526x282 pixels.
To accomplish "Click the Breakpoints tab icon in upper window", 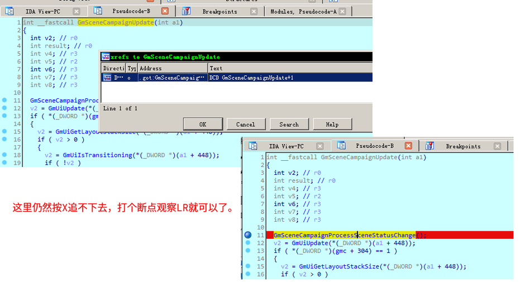I will 186,11.
